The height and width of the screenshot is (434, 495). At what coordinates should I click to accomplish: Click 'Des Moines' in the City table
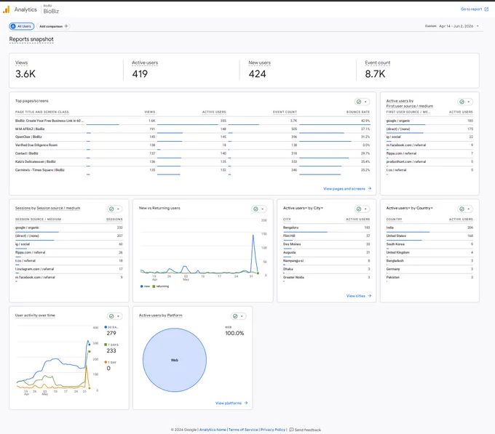pyautogui.click(x=292, y=244)
